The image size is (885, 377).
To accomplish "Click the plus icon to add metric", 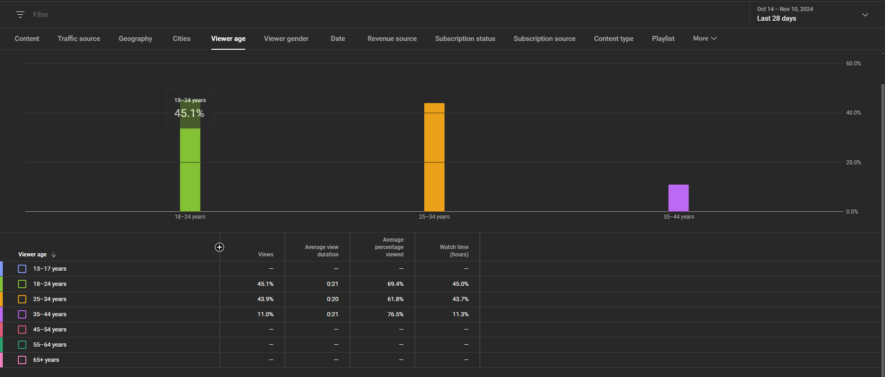I will point(220,247).
